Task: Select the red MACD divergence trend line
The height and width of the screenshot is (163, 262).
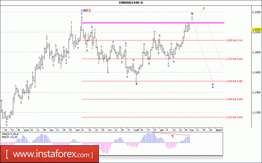Action: 171,134
